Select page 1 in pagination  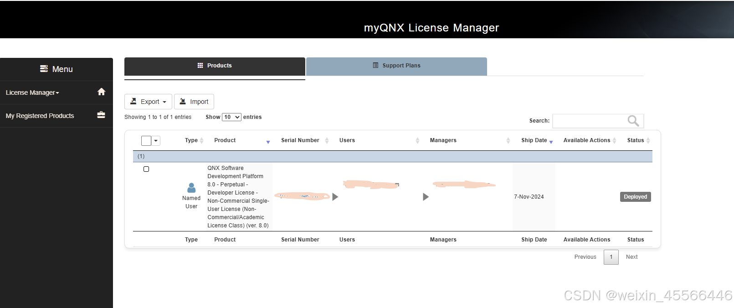click(611, 257)
